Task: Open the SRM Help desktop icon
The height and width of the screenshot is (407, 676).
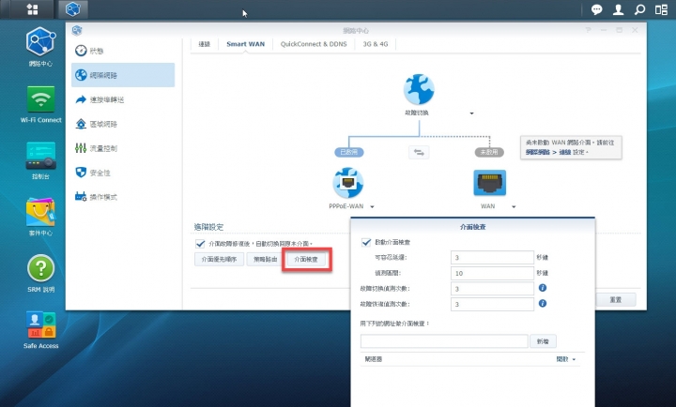Action: (x=40, y=274)
